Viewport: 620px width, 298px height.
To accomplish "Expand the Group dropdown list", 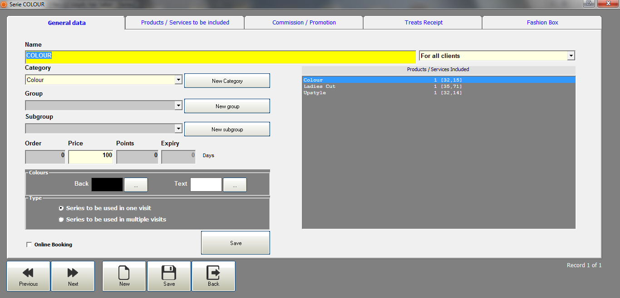I will coord(178,106).
